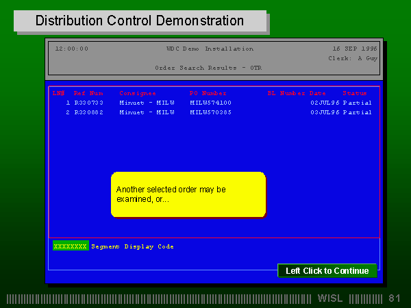Click the Date column header
Screen dimensions: 411x308
pos(317,93)
